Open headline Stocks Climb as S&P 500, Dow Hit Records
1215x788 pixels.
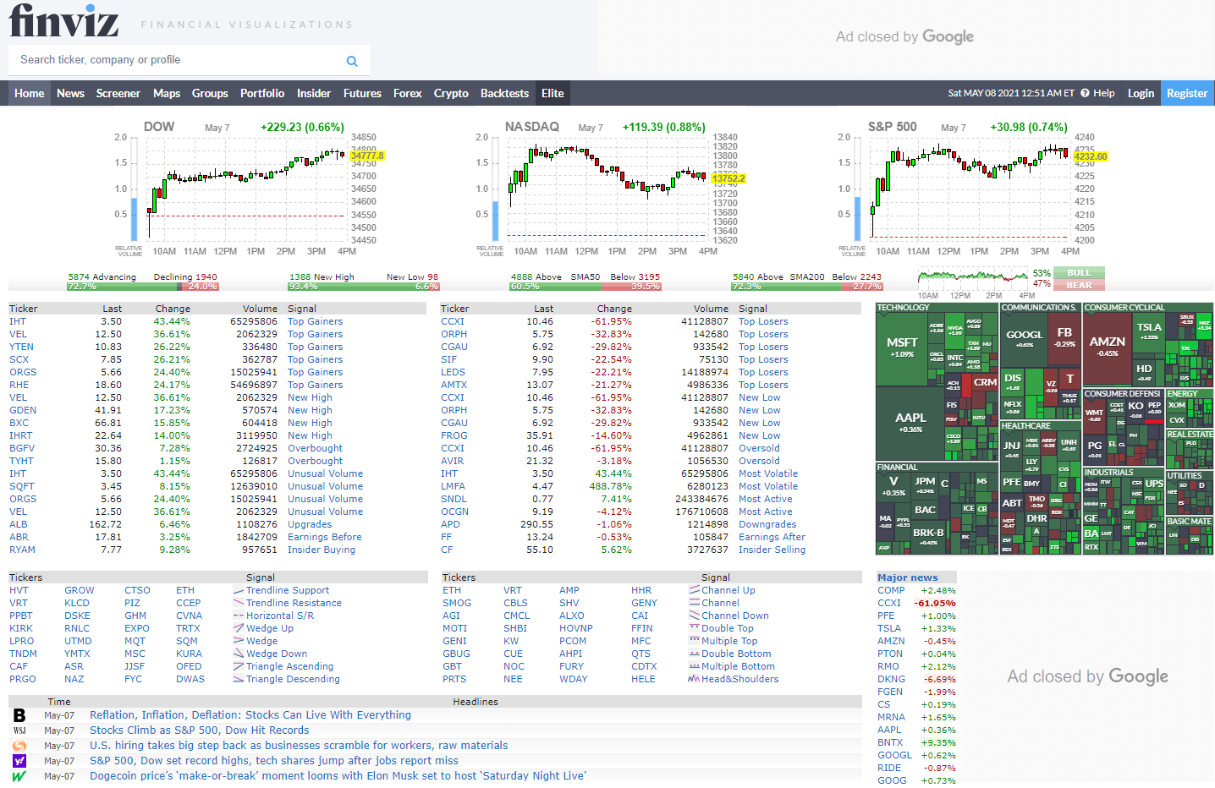point(200,731)
